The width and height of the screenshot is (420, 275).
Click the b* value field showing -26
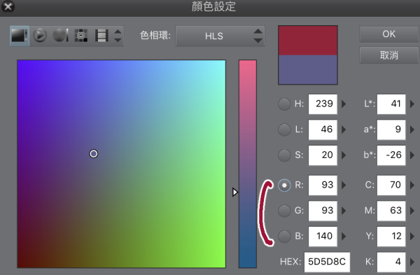point(391,155)
